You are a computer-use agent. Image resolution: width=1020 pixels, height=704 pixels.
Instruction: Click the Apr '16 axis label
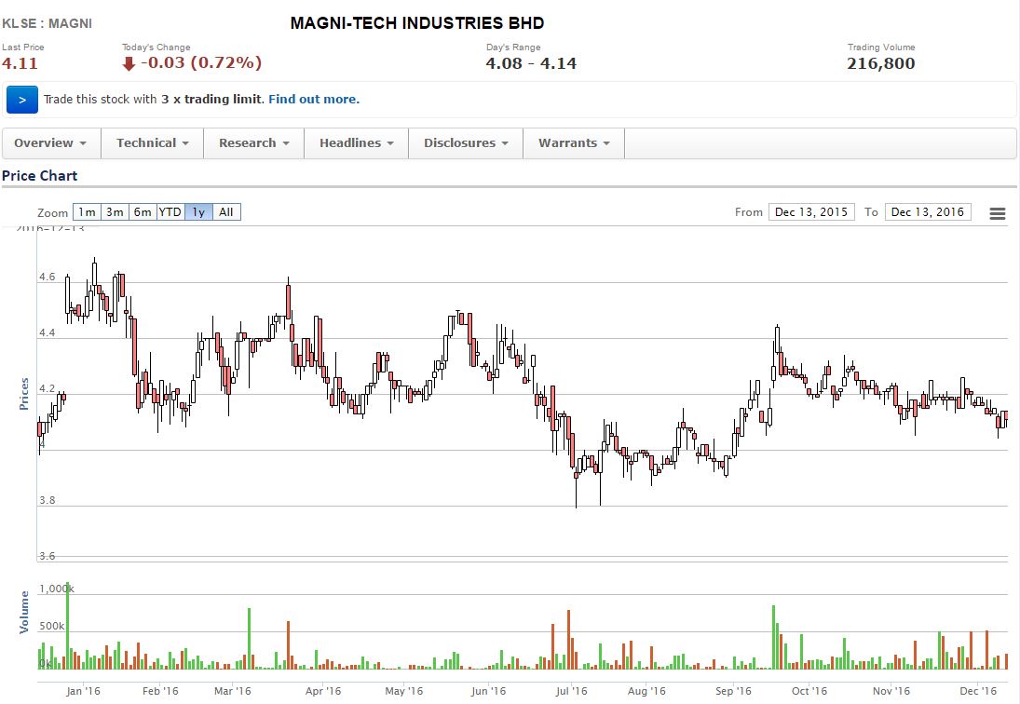322,691
